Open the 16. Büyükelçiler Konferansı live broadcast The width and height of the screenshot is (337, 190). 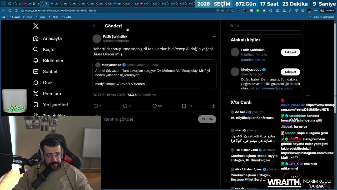click(x=252, y=118)
